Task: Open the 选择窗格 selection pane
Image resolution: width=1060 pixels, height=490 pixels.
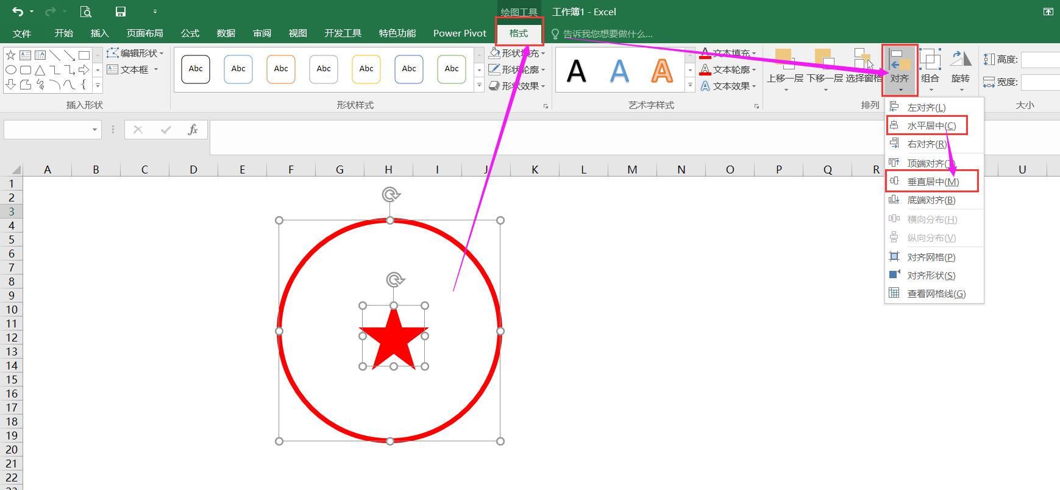Action: tap(864, 66)
